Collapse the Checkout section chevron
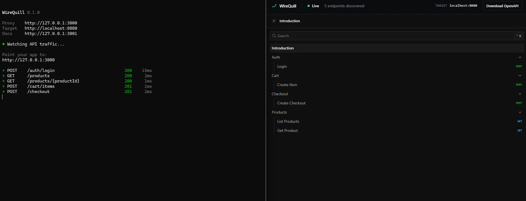Image resolution: width=526 pixels, height=201 pixels. (520, 94)
